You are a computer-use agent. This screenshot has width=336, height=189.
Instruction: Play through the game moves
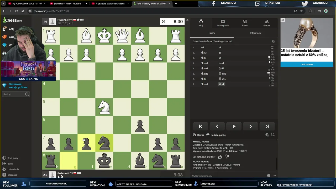coord(234,126)
